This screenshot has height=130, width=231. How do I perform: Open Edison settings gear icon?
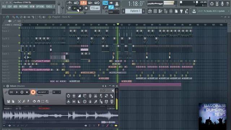pyautogui.click(x=8, y=86)
